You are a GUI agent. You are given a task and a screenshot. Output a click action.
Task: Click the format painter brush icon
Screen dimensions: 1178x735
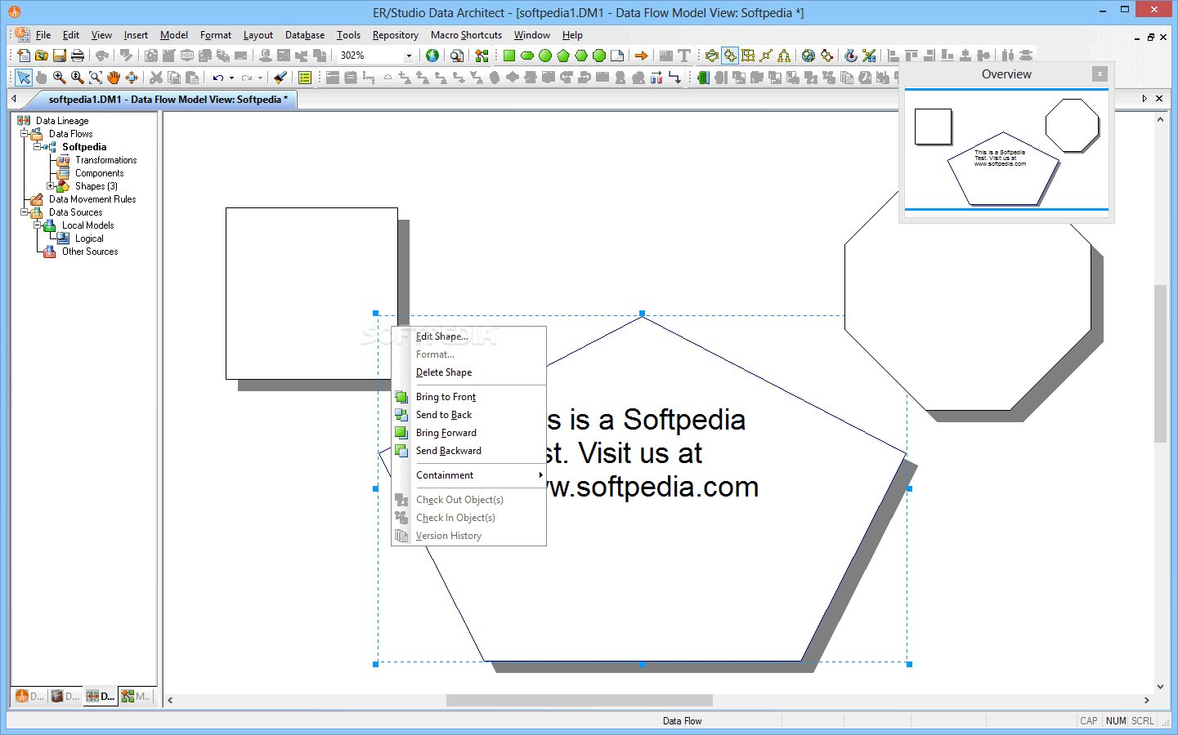point(280,78)
